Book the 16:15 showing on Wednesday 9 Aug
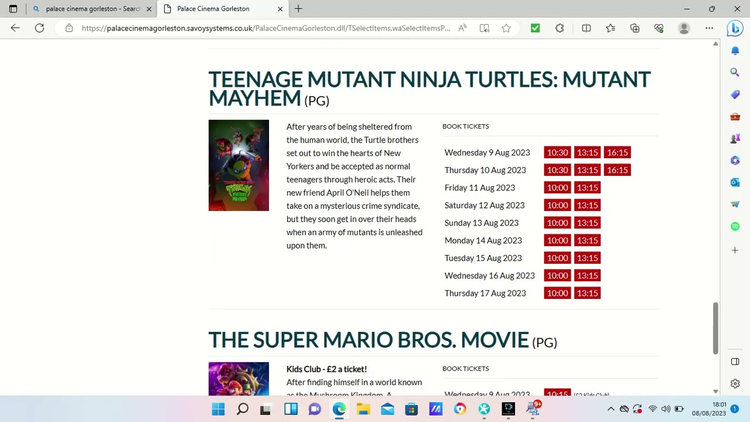Viewport: 750px width, 422px height. click(617, 152)
